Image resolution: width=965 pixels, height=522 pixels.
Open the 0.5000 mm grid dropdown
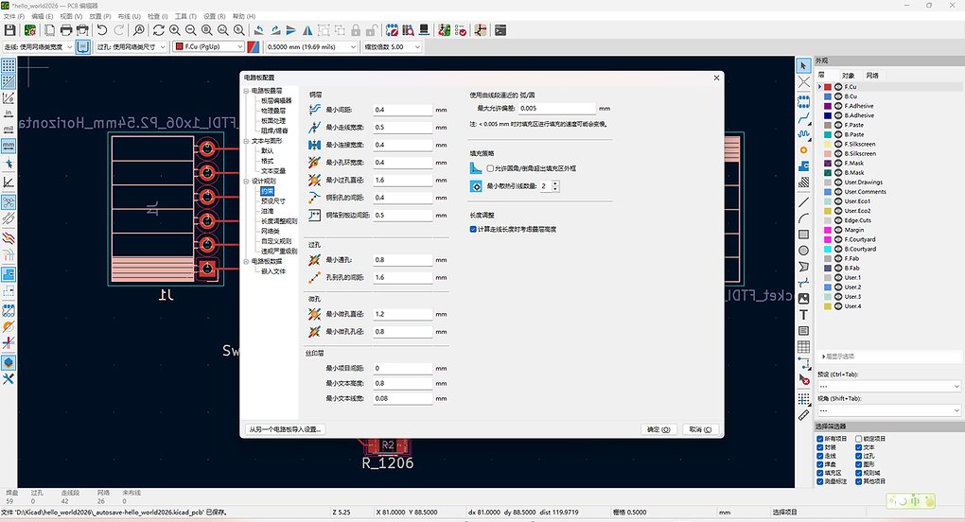pyautogui.click(x=311, y=46)
